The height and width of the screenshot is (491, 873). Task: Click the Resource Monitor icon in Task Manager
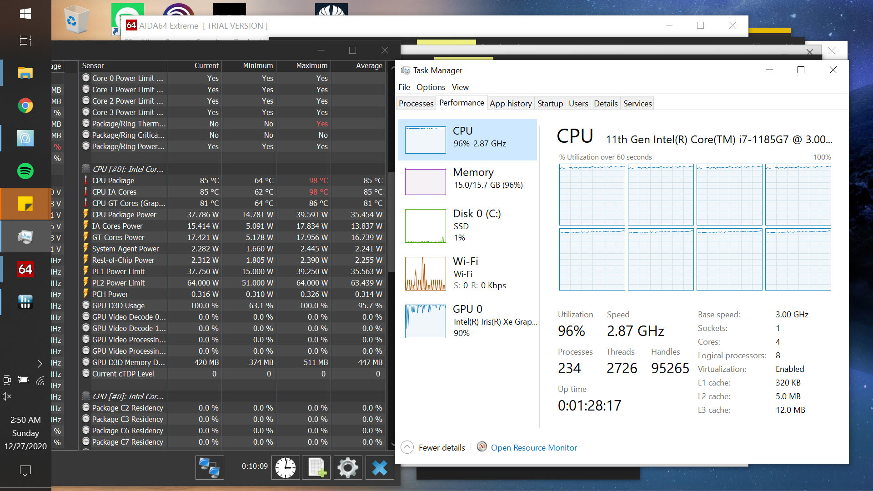pos(482,447)
